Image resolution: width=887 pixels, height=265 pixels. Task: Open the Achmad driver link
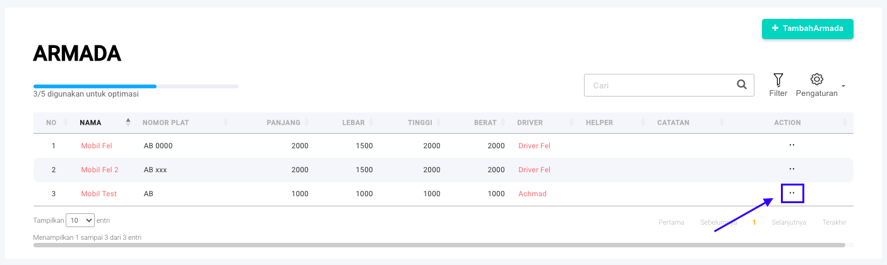point(532,194)
